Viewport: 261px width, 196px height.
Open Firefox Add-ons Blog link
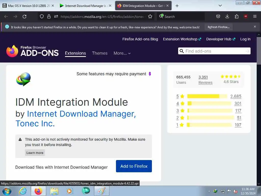(x=140, y=39)
